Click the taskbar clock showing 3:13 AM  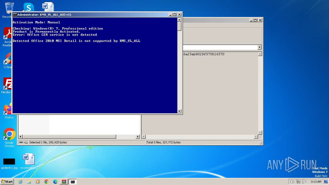(x=316, y=182)
